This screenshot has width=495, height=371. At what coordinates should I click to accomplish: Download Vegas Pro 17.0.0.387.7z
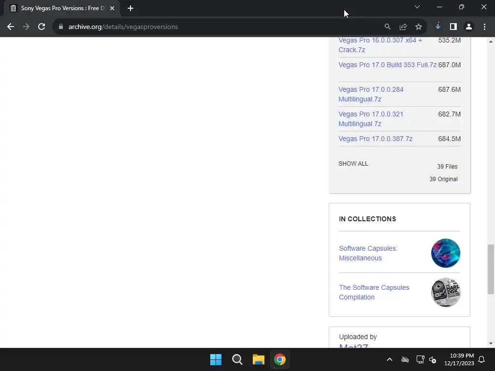coord(375,139)
